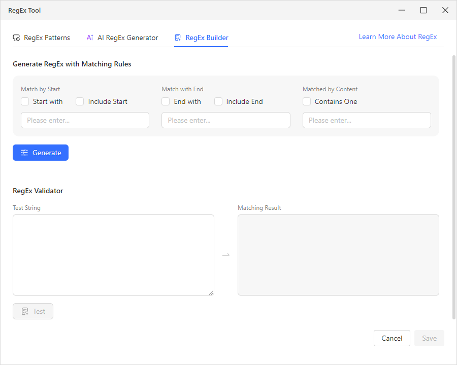This screenshot has height=365, width=457.
Task: Click the patterns icon on RegEx Patterns tab
Action: pyautogui.click(x=16, y=37)
